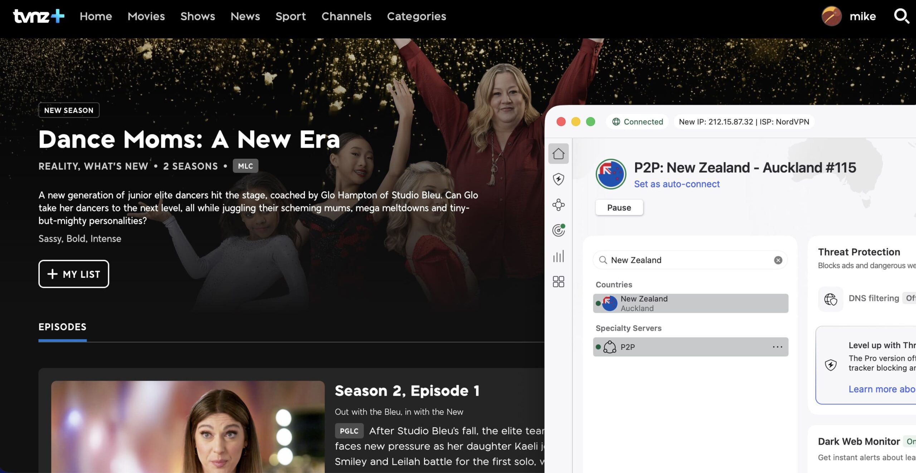This screenshot has height=473, width=916.
Task: Open options for the P2P specialty server
Action: click(778, 346)
